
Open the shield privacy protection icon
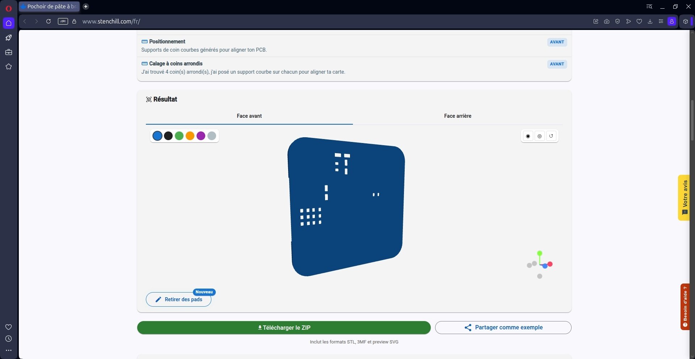(618, 21)
